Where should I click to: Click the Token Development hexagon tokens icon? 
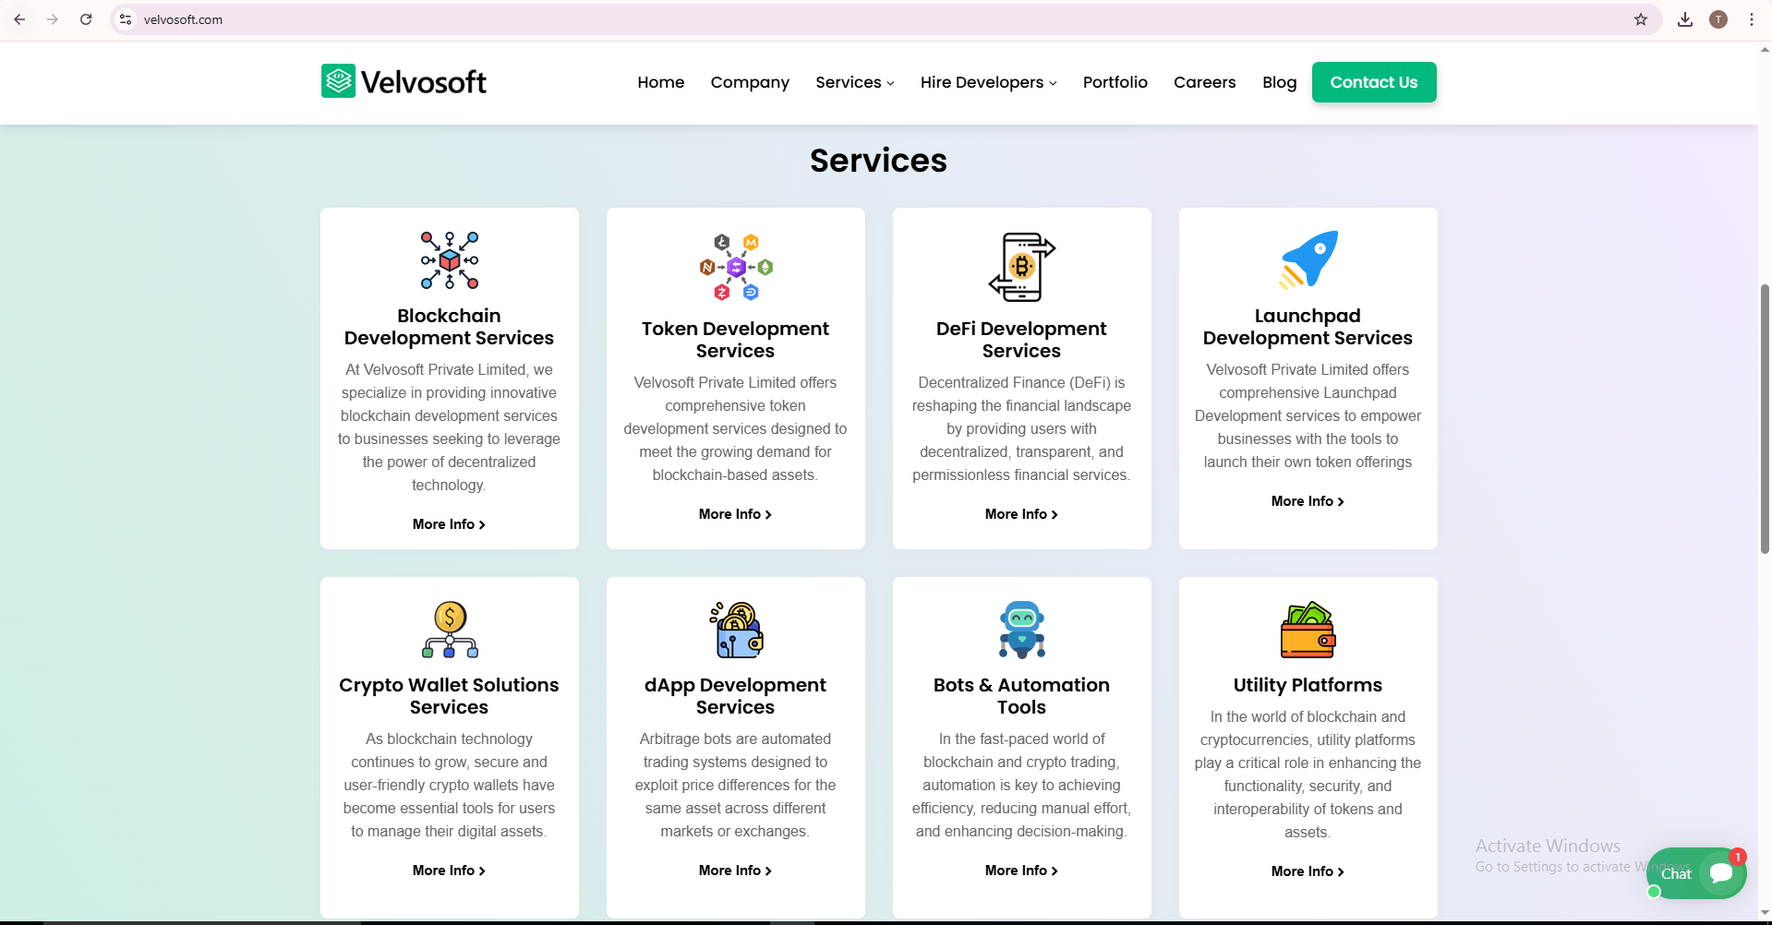[x=736, y=267]
